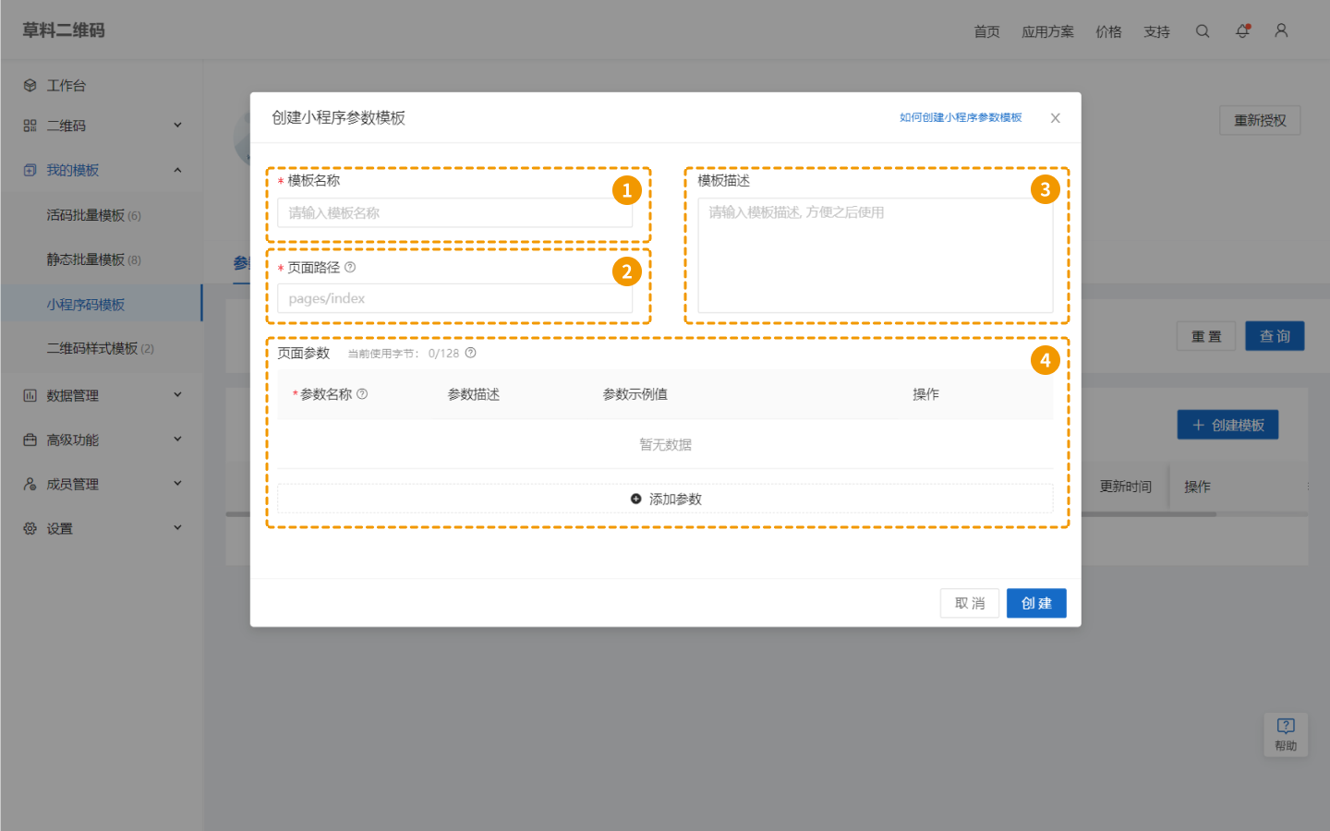Click the 更新时间 column header

pos(1125,487)
